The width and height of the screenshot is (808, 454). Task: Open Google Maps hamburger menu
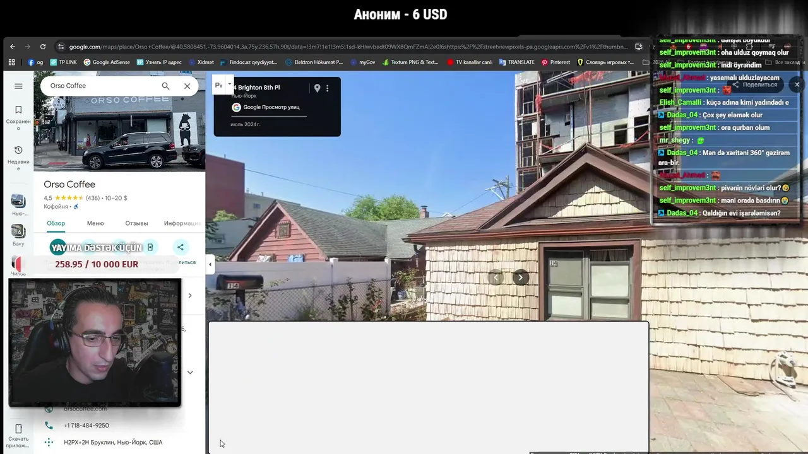(18, 86)
